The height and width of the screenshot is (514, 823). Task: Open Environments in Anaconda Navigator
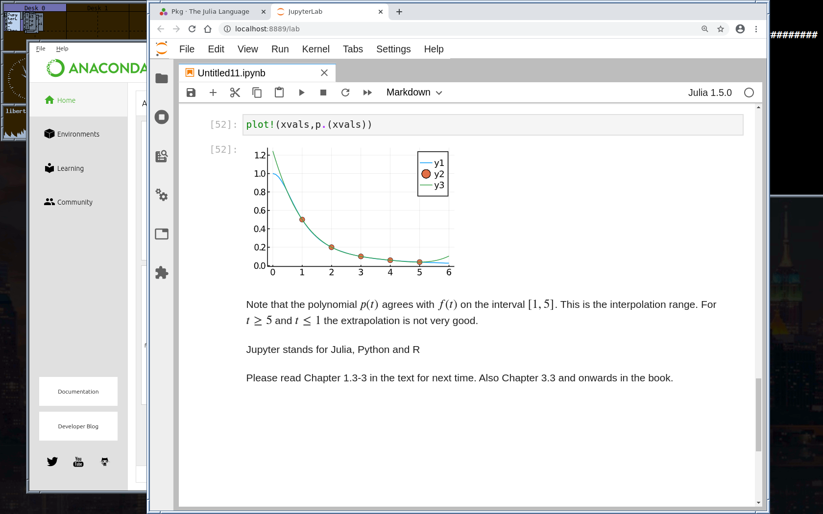click(x=78, y=134)
